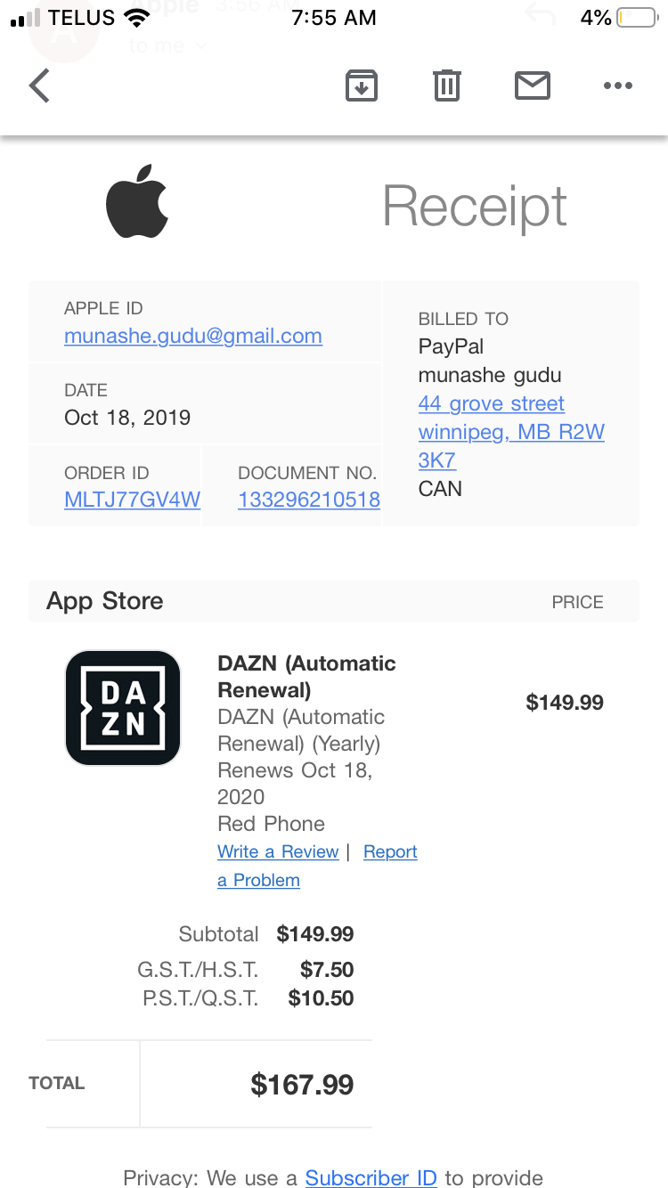Tap the DAZN app icon
The image size is (668, 1188).
click(x=123, y=708)
